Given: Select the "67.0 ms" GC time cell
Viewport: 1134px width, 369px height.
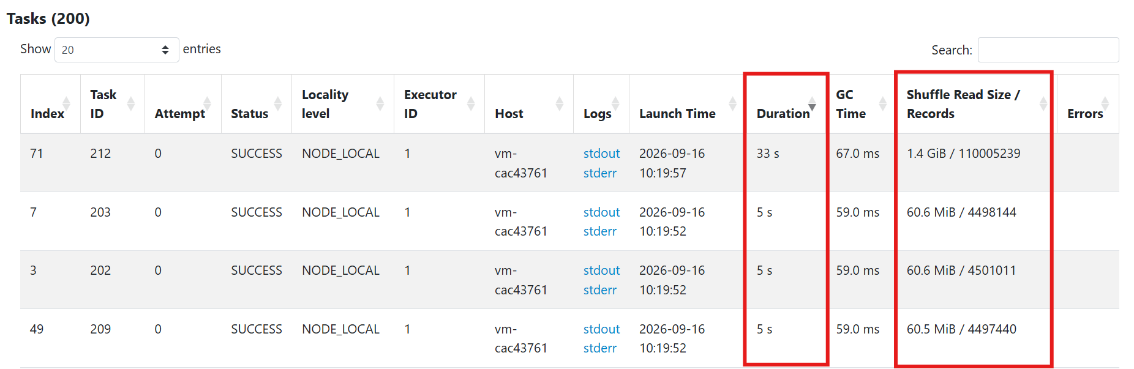Looking at the screenshot, I should 858,154.
